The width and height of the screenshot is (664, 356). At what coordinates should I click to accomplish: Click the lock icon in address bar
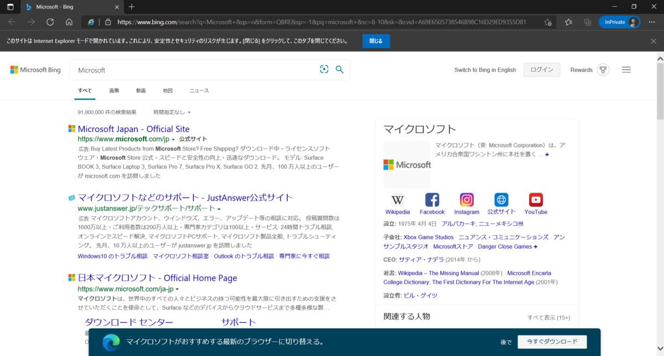coord(108,22)
